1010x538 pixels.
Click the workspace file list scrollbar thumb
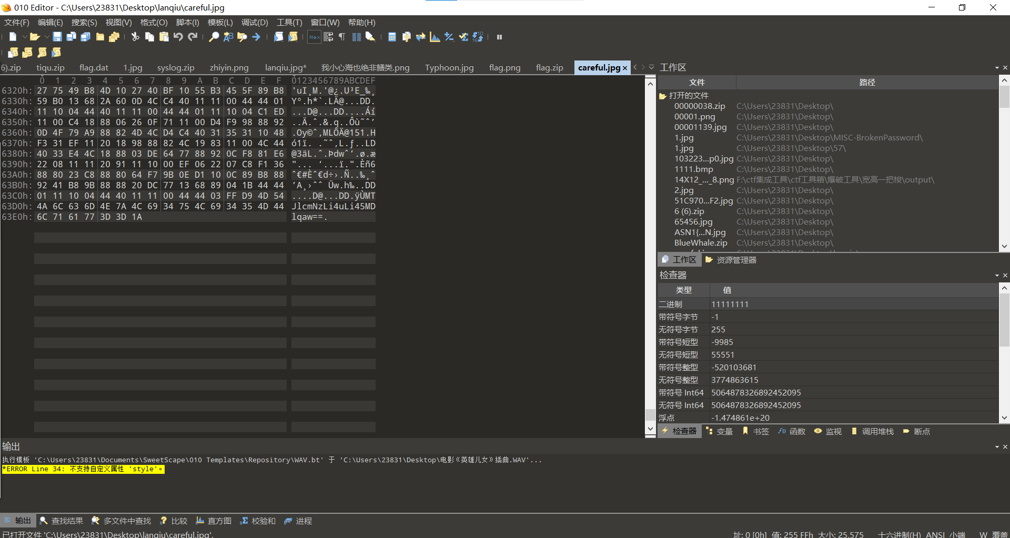1004,97
